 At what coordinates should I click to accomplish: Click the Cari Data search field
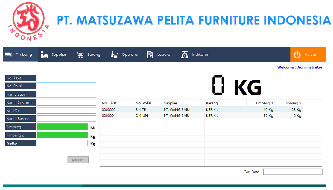pos(293,172)
